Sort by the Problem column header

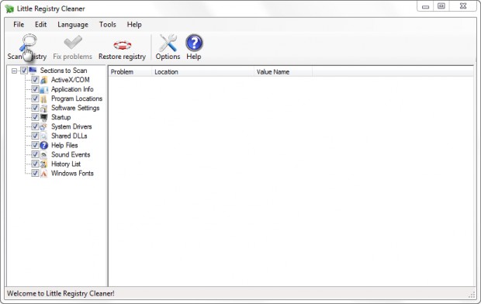pos(130,72)
